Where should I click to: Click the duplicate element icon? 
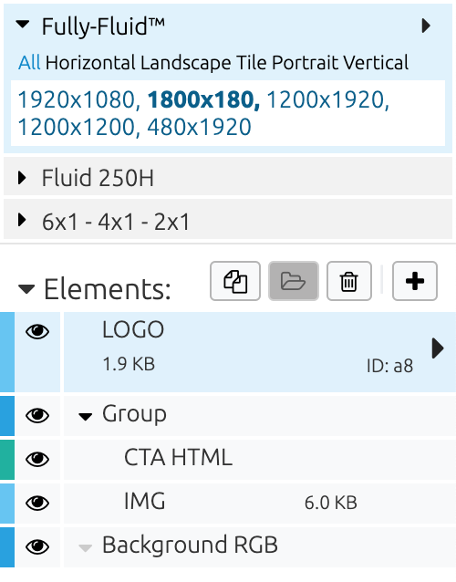[x=235, y=281]
